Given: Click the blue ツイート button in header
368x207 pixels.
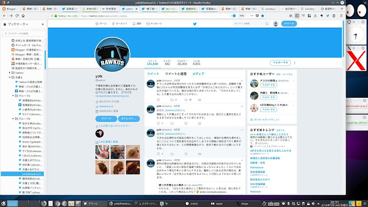Looking at the screenshot, I should point(289,24).
